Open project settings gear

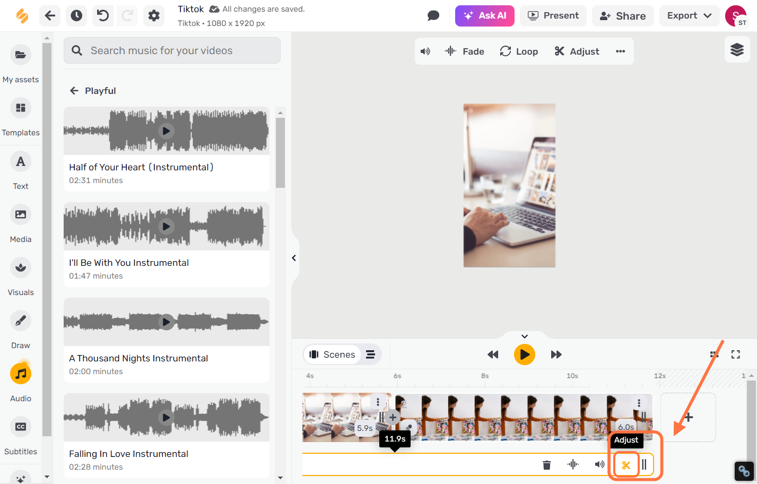coord(154,16)
